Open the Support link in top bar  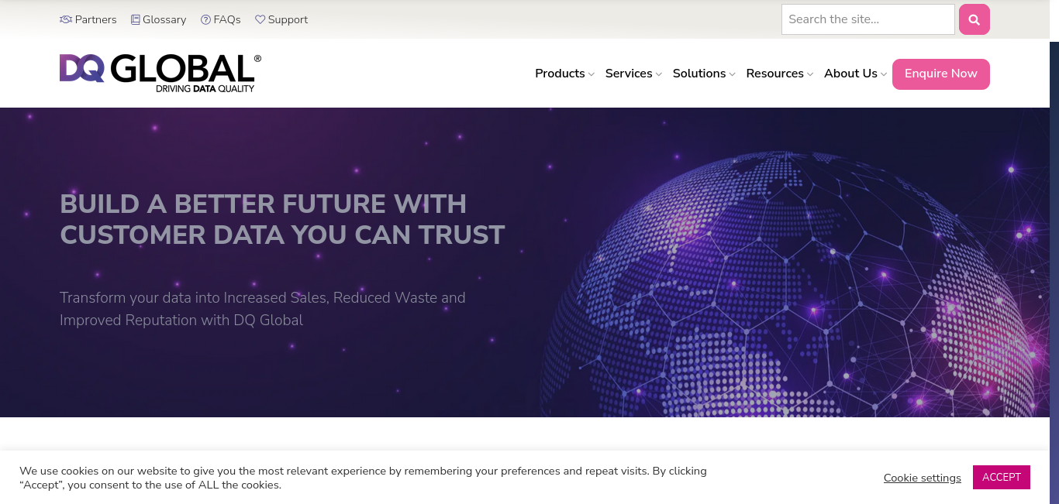click(288, 19)
